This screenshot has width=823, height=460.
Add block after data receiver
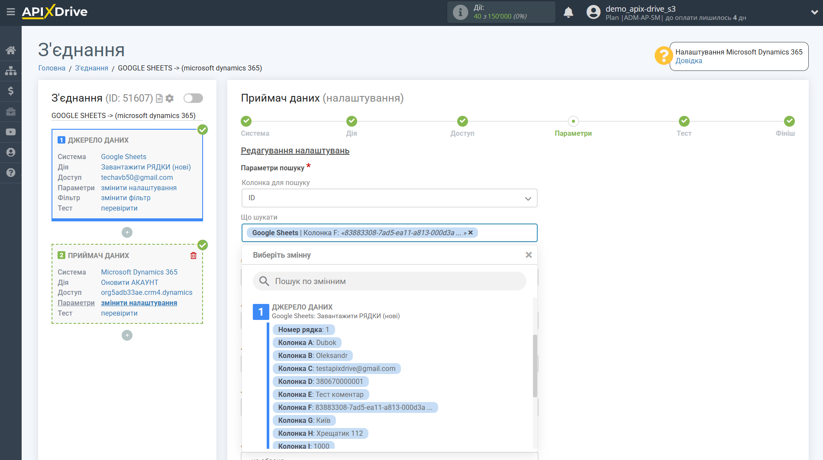click(127, 335)
